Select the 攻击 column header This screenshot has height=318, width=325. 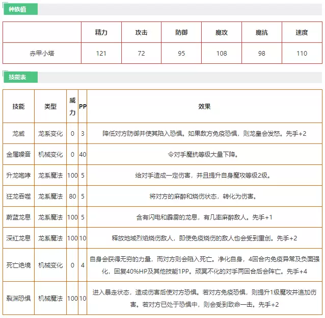141,32
